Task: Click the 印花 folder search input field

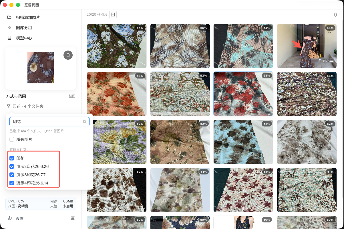Action: click(x=49, y=122)
